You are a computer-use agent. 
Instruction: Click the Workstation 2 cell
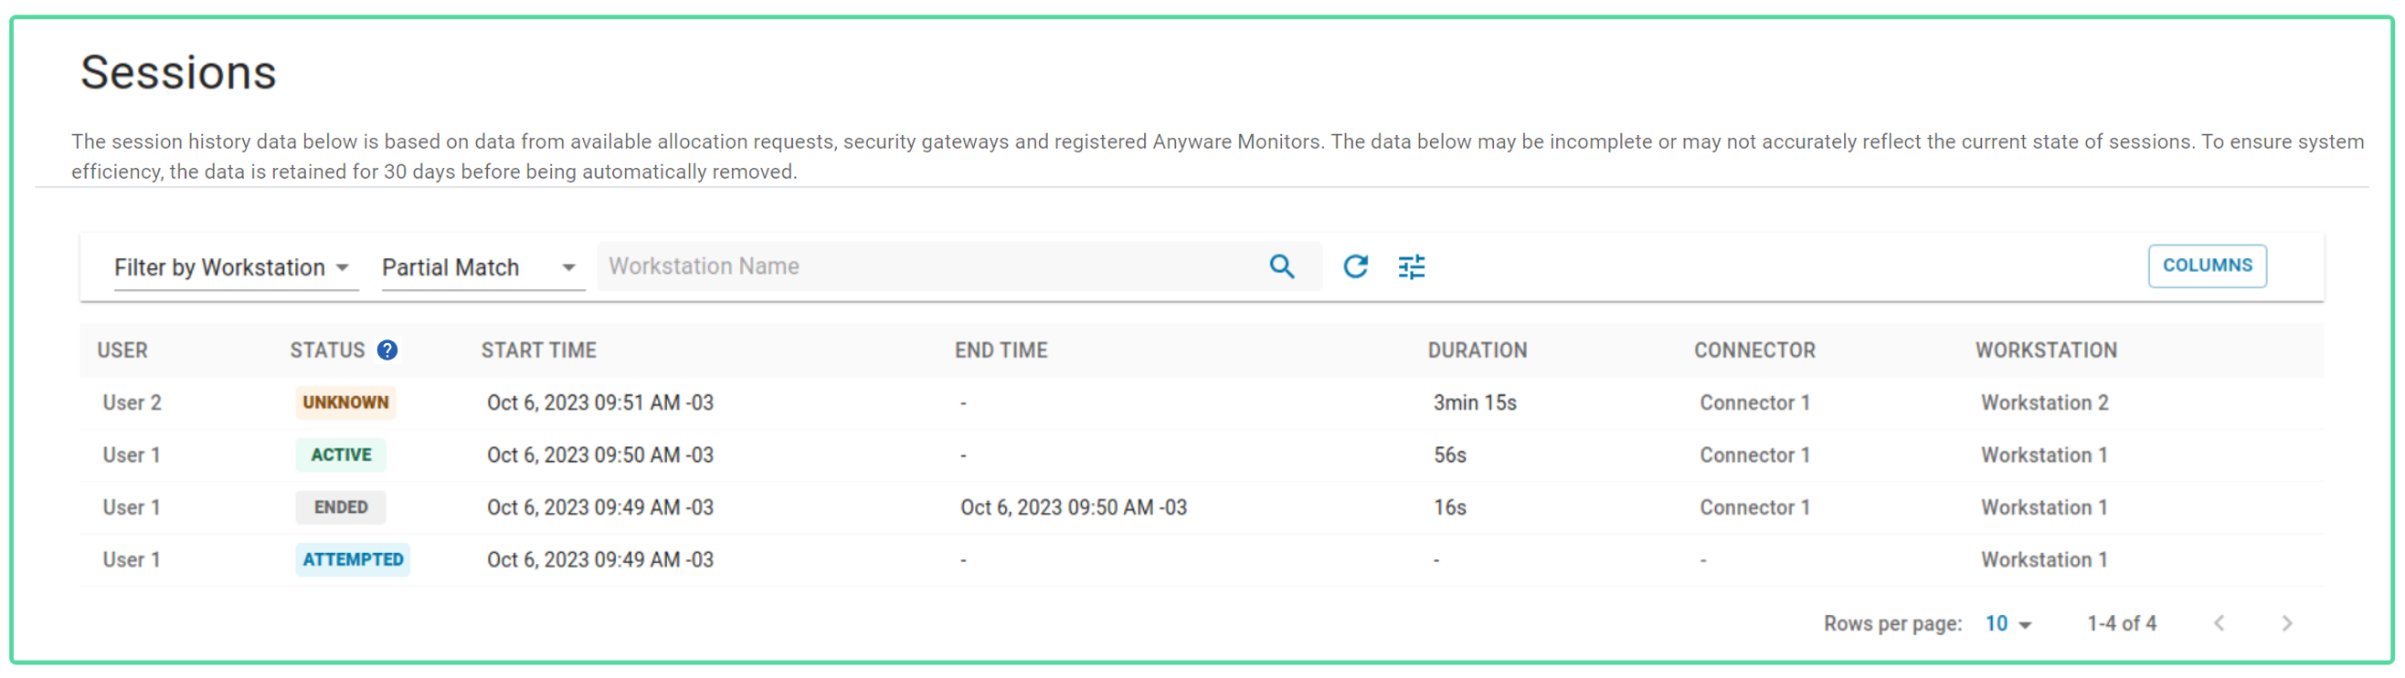2045,403
